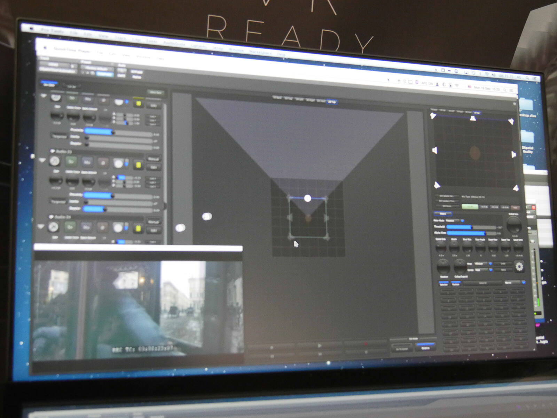Toggle the yellow button on the Audio 23 row

pos(138,164)
